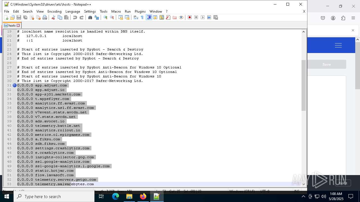Redo the last undone edit

(82, 17)
